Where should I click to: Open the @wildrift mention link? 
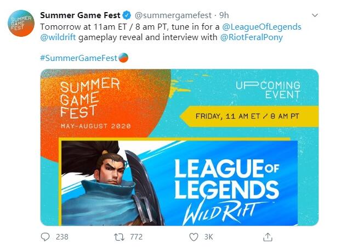tap(59, 38)
